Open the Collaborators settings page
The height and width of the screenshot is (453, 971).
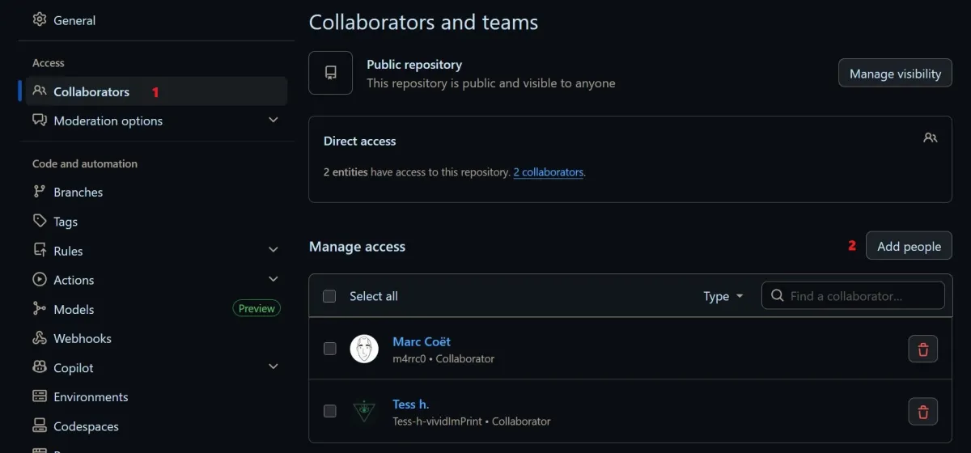[91, 91]
